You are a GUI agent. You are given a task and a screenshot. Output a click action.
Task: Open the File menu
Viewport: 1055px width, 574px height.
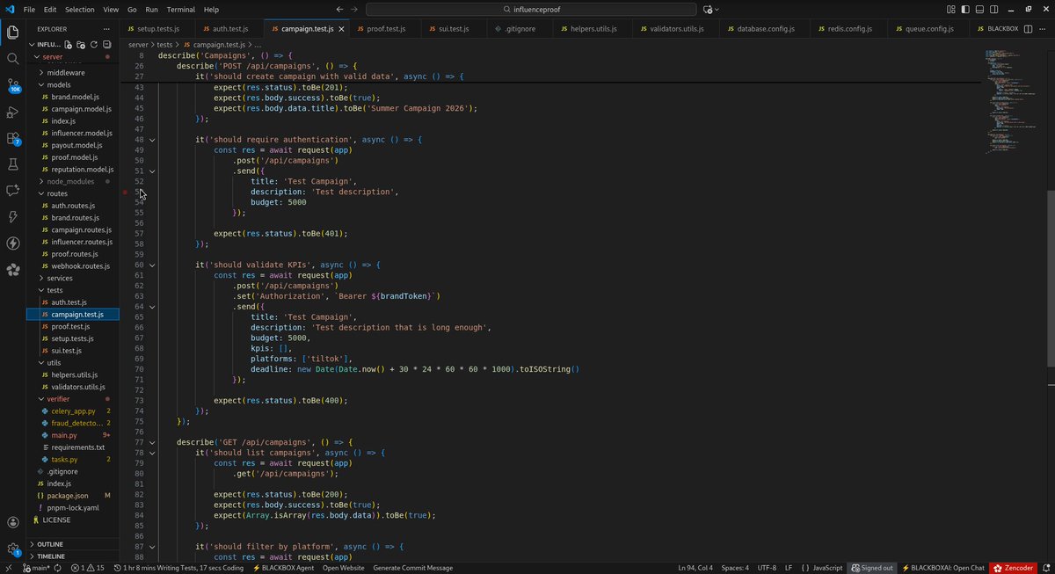coord(29,9)
